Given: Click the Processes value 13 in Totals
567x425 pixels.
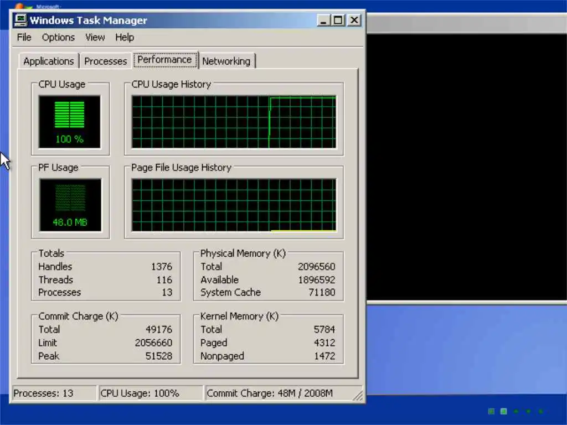Looking at the screenshot, I should click(167, 292).
